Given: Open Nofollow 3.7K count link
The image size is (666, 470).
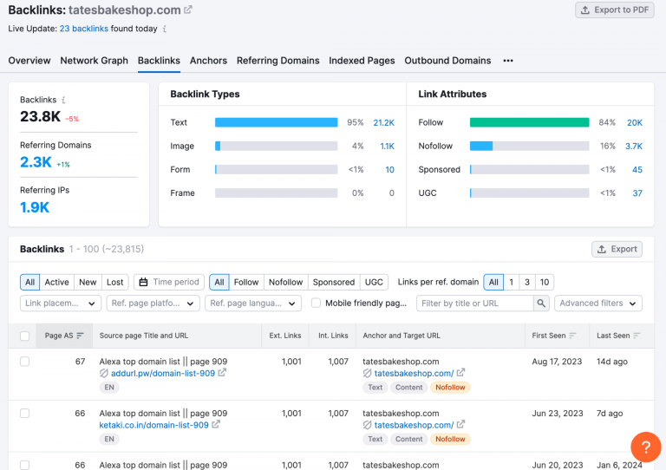Looking at the screenshot, I should click(634, 146).
